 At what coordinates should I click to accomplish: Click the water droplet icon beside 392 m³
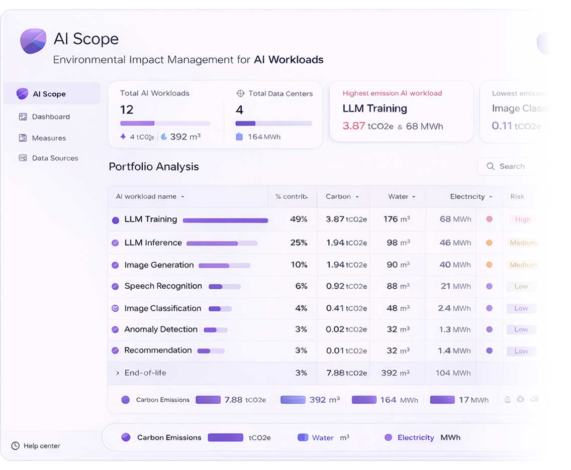tap(164, 137)
